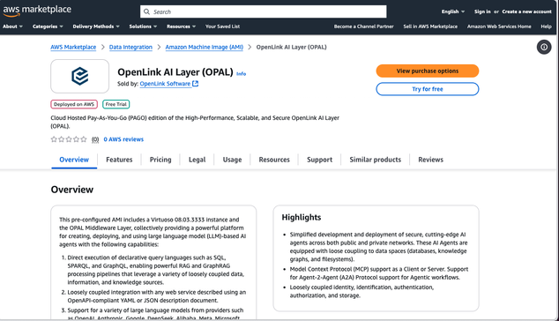Click the OpenLink AI Layer (OPAL) title
This screenshot has width=559, height=321.
pyautogui.click(x=175, y=72)
